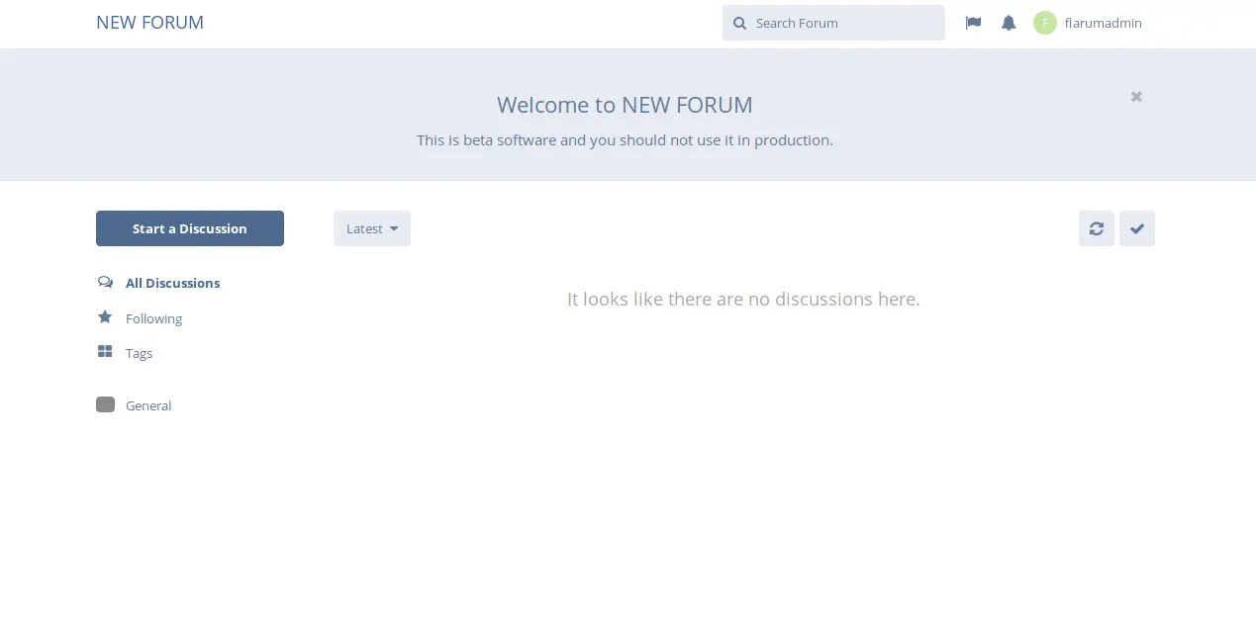Click the All Discussions chat bubbles icon

[105, 282]
